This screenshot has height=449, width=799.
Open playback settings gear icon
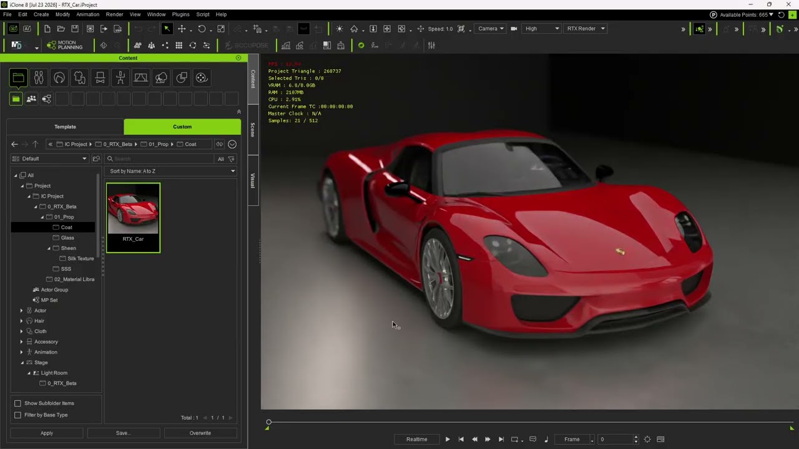click(x=647, y=439)
